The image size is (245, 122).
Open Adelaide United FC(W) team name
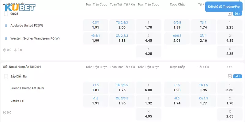pos(27,25)
